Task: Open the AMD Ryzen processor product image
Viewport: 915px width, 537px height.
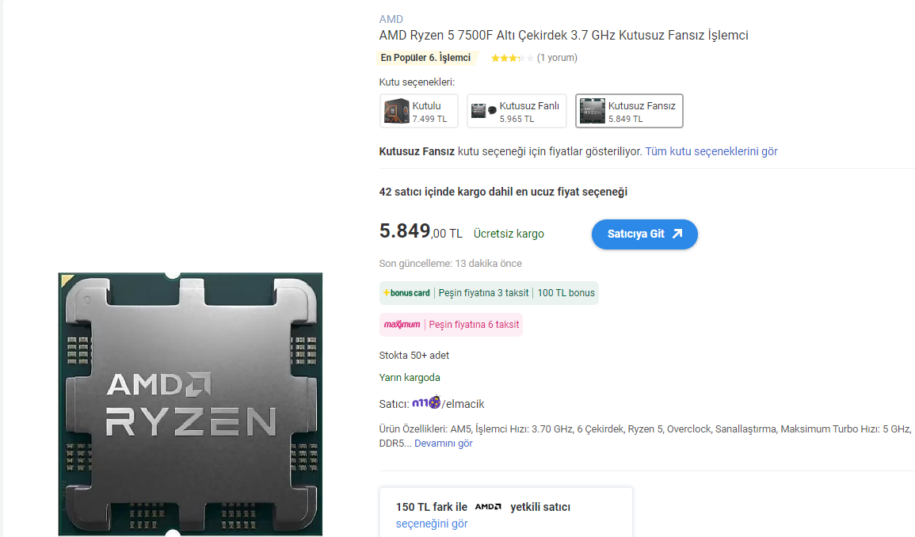Action: tap(190, 404)
